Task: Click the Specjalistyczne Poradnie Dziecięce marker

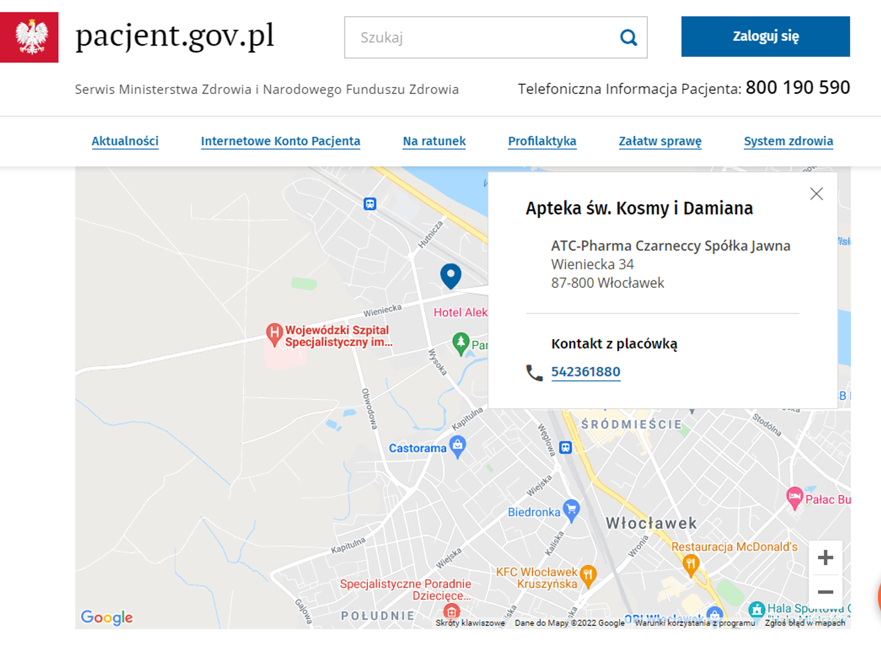Action: 451,611
